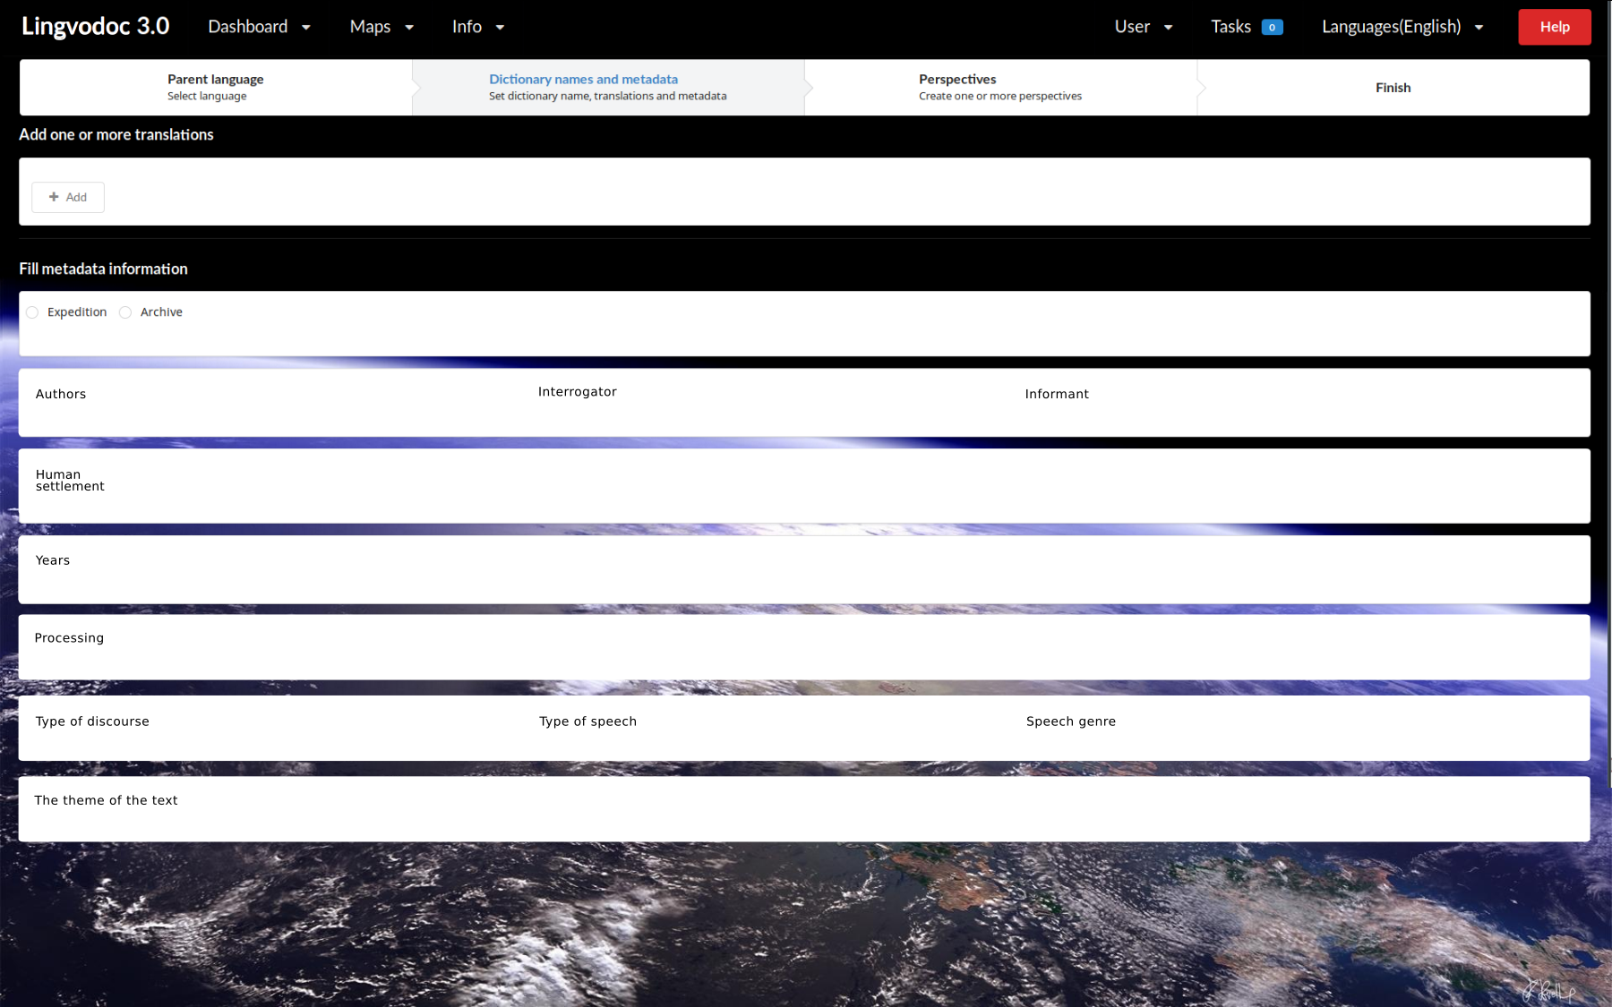Select the Archive radio button
Viewport: 1612px width, 1007px height.
coord(125,311)
